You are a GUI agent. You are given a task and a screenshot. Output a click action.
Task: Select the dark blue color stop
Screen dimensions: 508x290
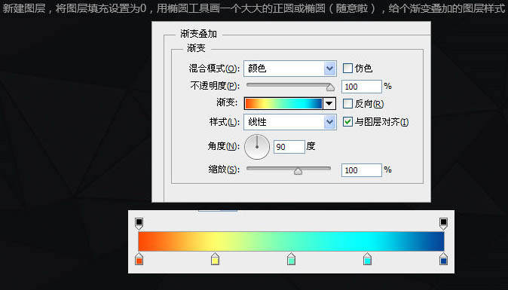point(443,259)
